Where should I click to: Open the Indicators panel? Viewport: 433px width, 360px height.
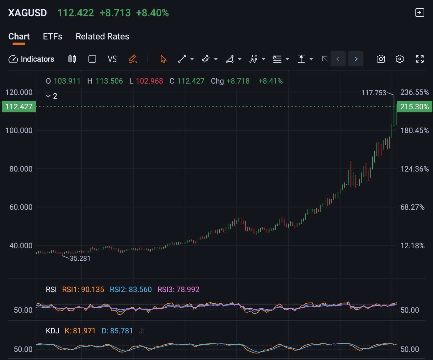click(31, 59)
